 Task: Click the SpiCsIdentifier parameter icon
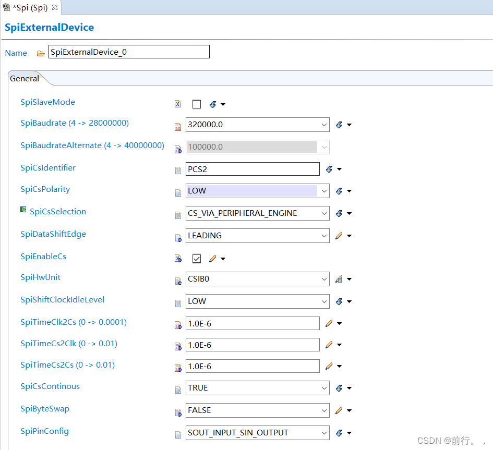(178, 171)
